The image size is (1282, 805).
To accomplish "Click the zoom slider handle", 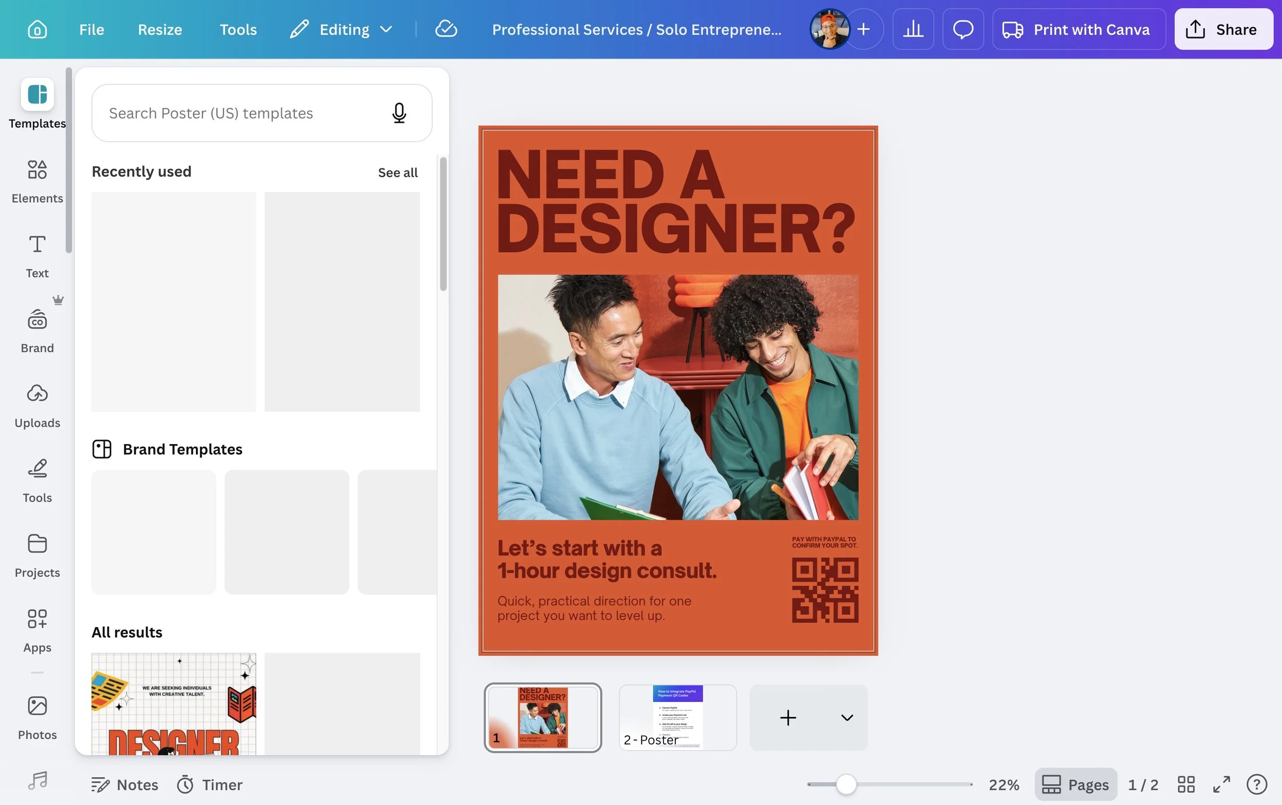I will point(846,784).
